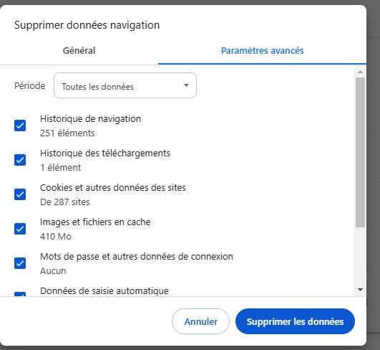Click the Annuler button
380x350 pixels.
(x=200, y=321)
